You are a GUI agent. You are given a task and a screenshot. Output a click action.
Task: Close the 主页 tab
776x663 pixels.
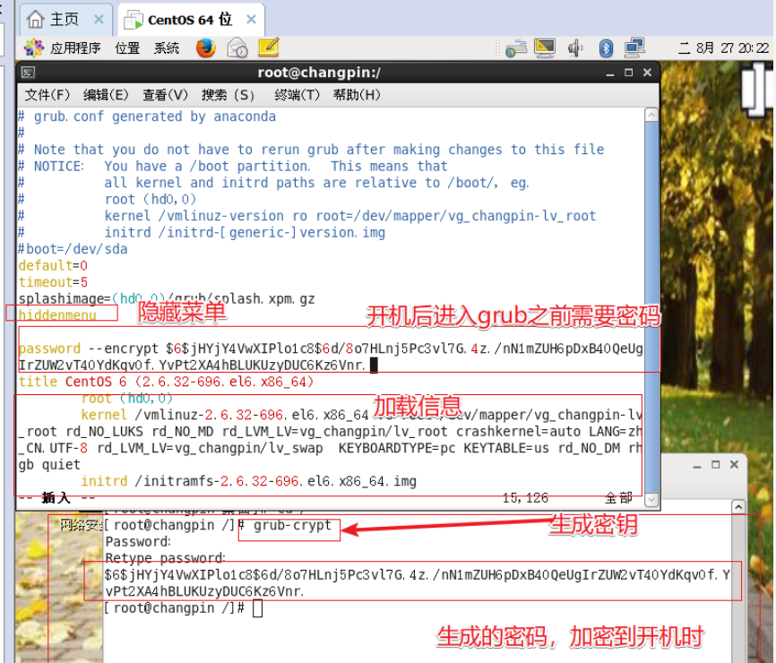tap(99, 20)
